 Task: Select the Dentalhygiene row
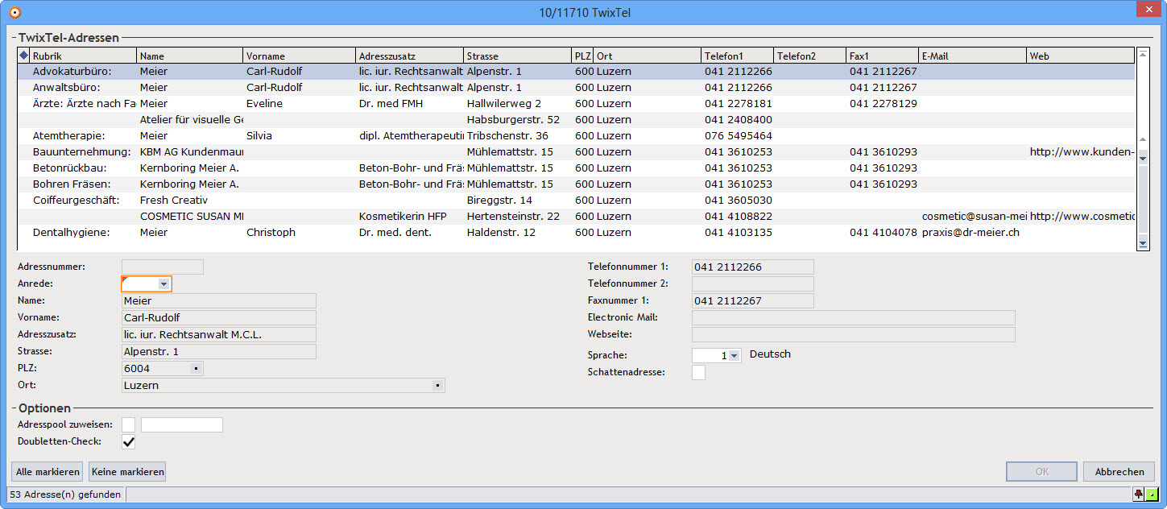pyautogui.click(x=576, y=233)
